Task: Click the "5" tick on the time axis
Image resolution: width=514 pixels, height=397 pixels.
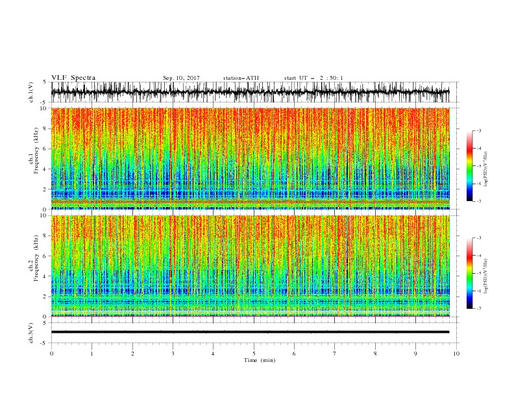Action: (x=254, y=354)
